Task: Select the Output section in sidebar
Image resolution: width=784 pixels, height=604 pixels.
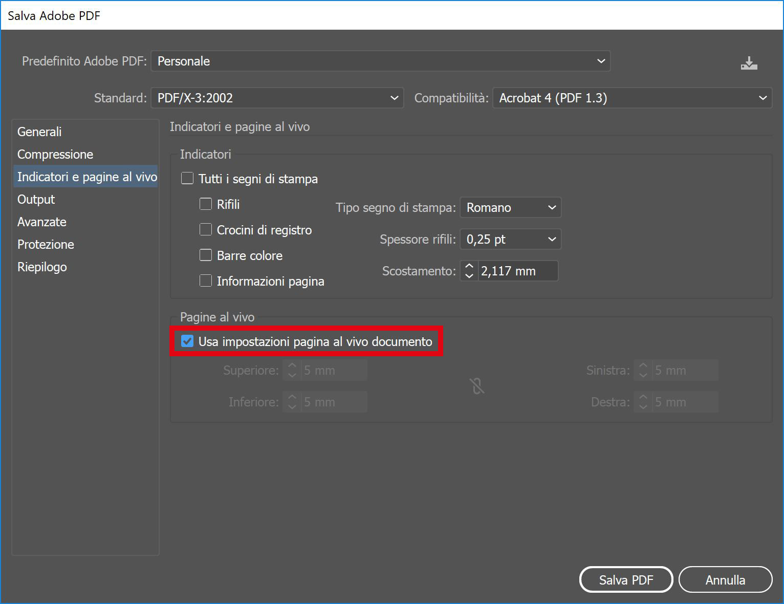Action: [36, 199]
